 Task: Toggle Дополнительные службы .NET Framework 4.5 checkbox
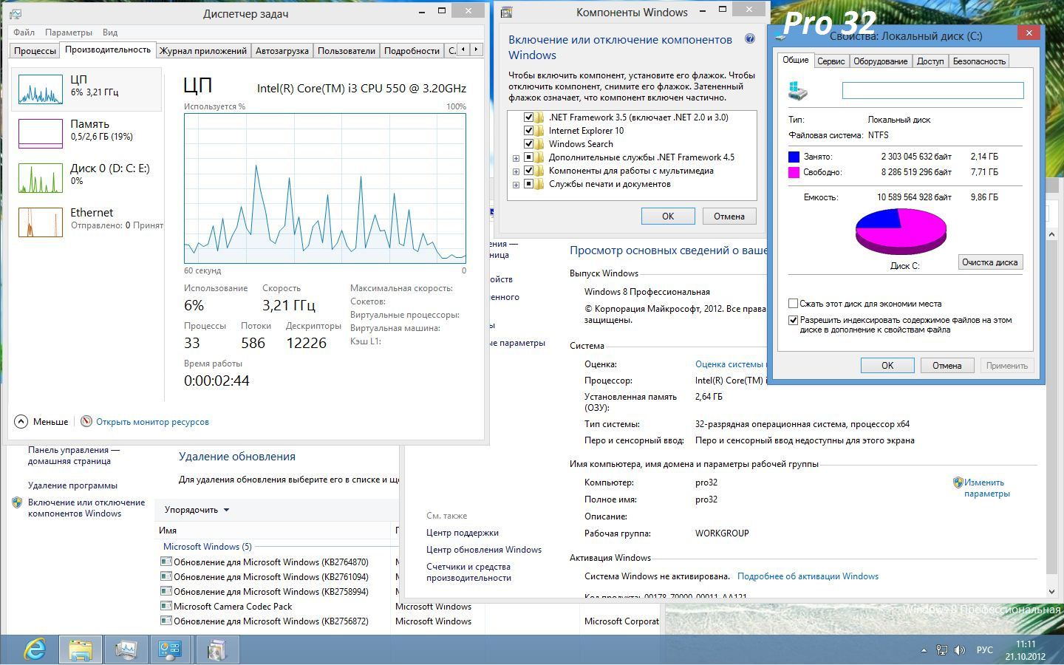tap(528, 157)
